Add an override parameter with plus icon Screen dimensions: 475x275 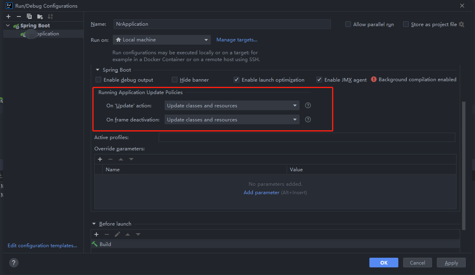(x=100, y=159)
